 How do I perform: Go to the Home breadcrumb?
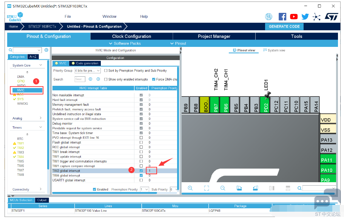(x=13, y=26)
